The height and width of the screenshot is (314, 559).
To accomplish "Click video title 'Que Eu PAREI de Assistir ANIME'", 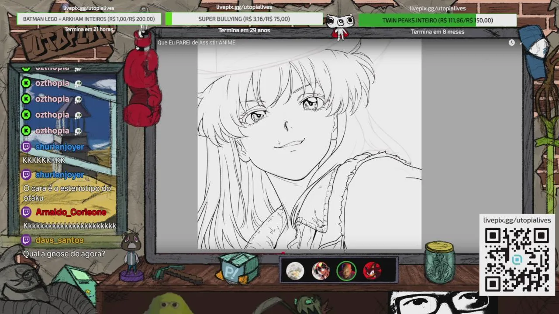I will point(197,43).
